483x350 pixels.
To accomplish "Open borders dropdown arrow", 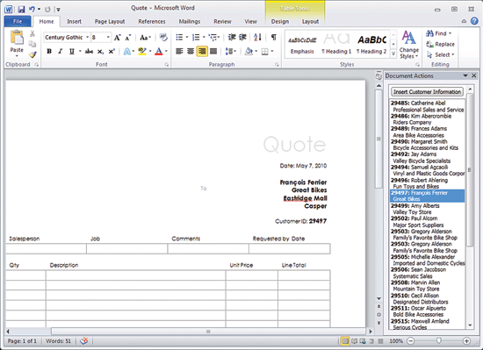I will 272,52.
